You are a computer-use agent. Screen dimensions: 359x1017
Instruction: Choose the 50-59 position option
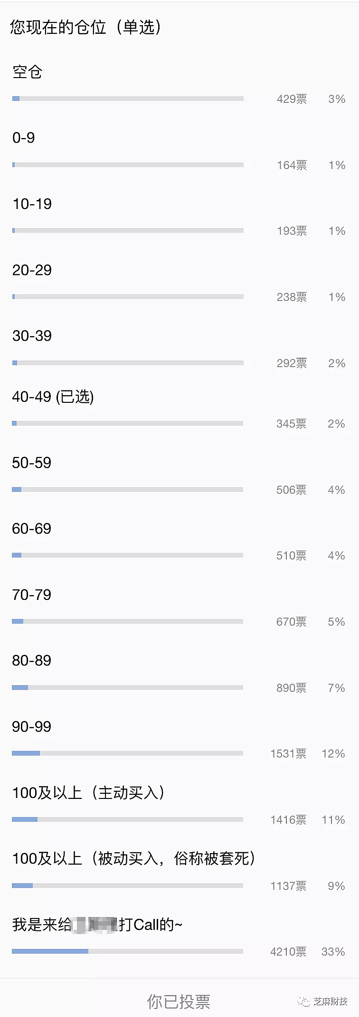31,463
